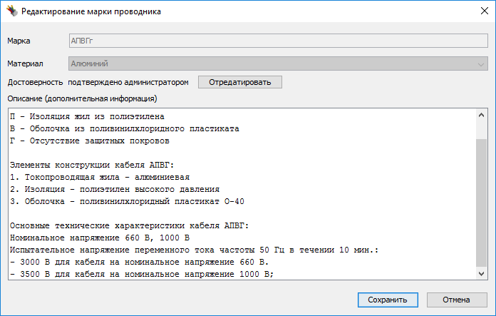Screen dimensions: 496x316
Task: Click the description scrollbar thumb
Action: point(482,203)
